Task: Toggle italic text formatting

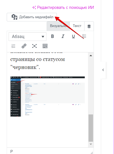Action: [x=63, y=36]
